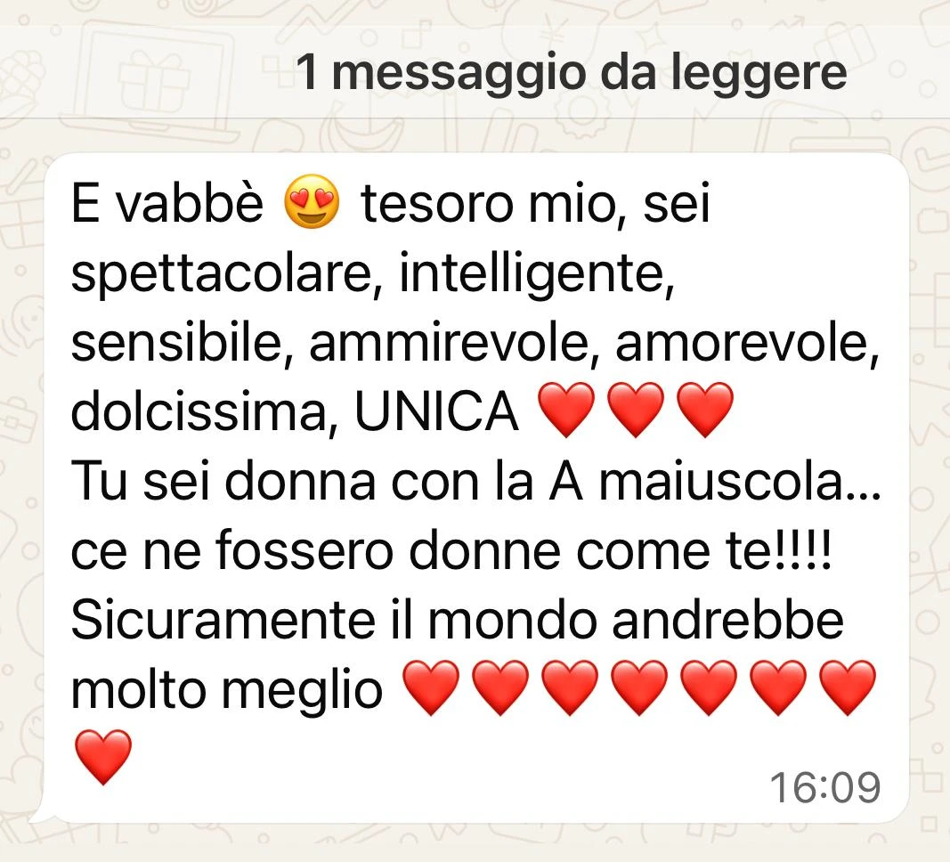Select the word "UNICA" in the message
Viewport: 950px width, 862px height.
point(436,412)
